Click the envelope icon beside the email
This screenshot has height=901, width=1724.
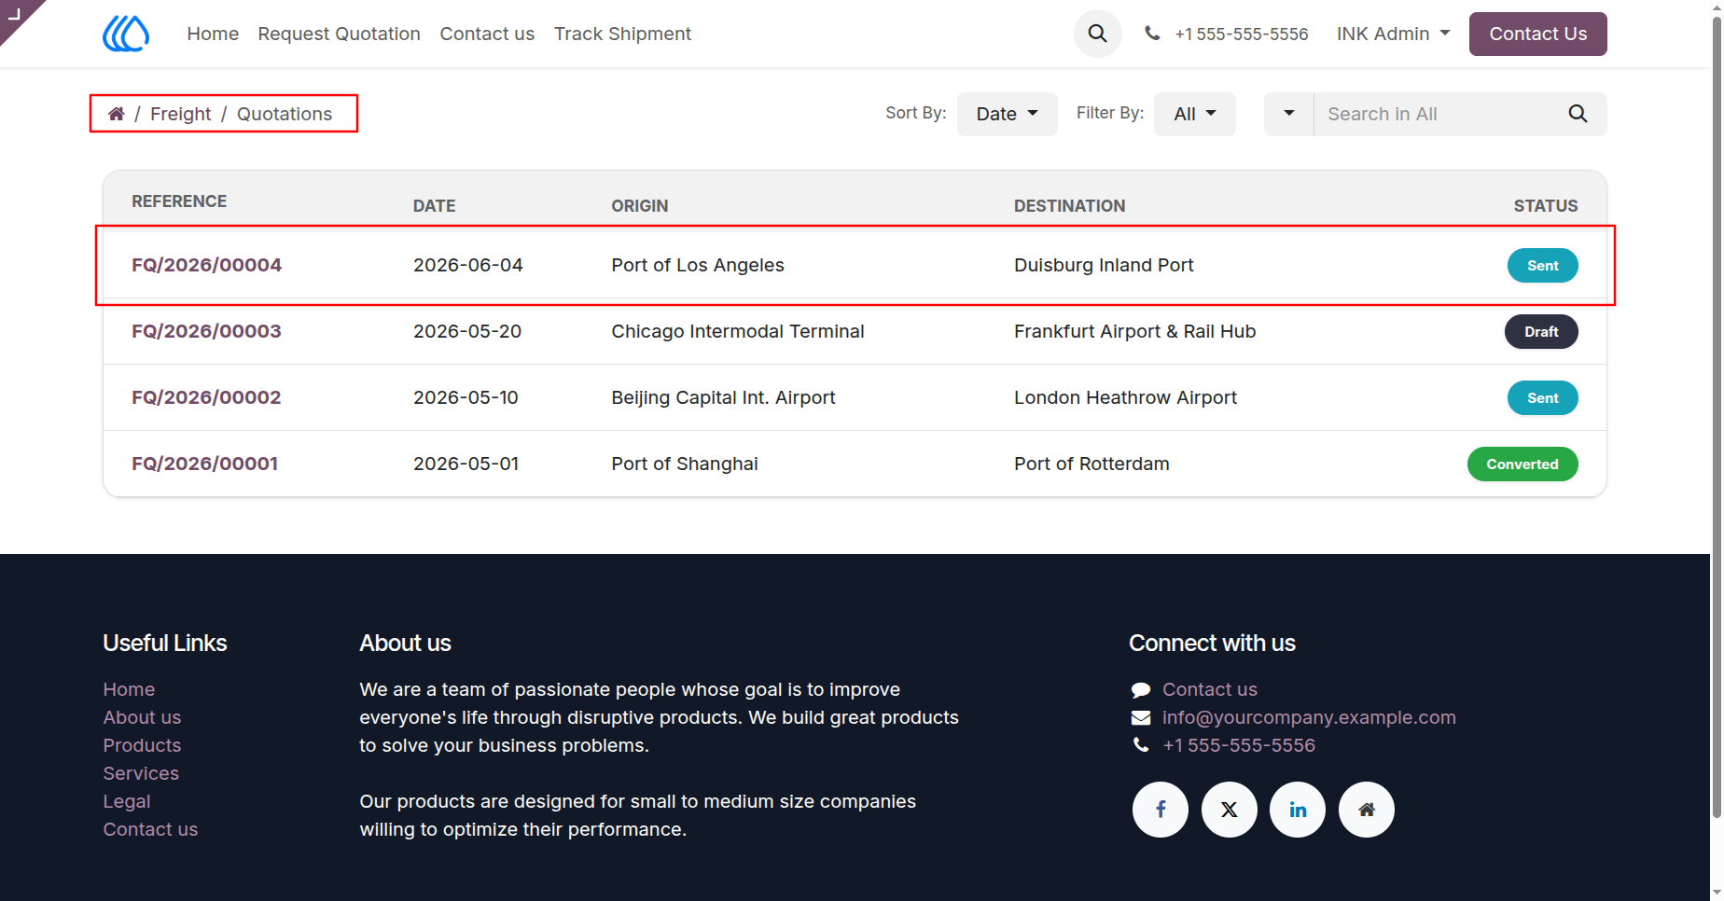click(1141, 717)
